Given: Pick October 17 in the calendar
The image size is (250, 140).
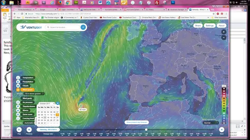Looking at the screenshot, I should (x=45, y=118).
